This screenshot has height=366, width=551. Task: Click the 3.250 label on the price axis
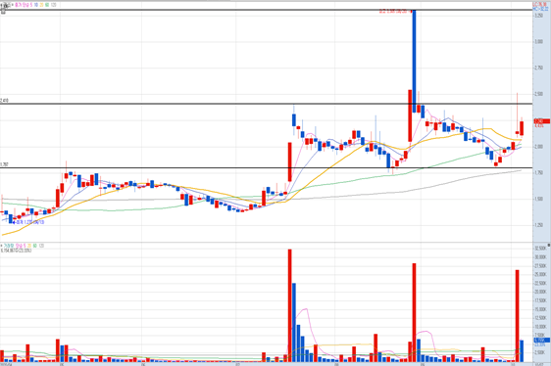538,16
